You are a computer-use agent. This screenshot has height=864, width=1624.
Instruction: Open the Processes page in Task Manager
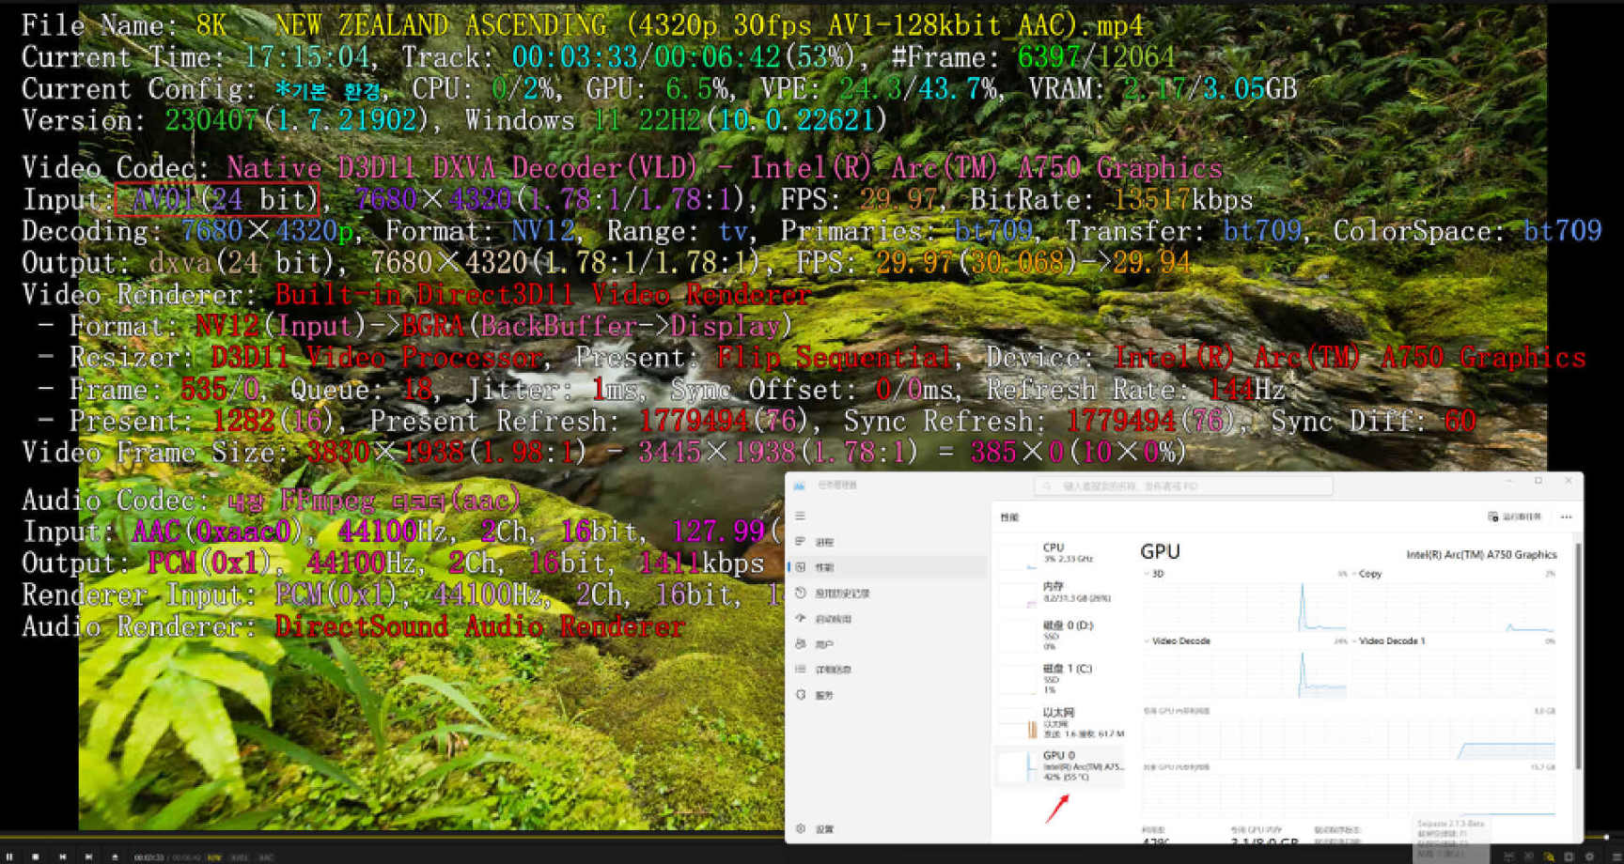point(888,542)
